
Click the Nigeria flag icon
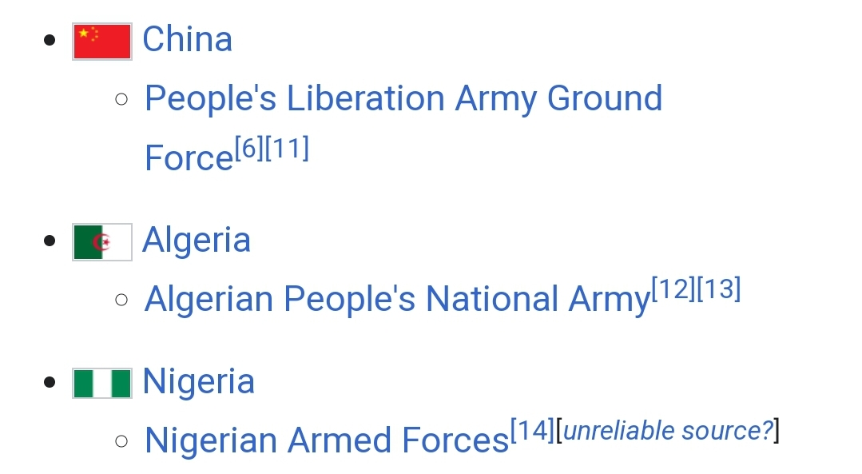coord(102,383)
